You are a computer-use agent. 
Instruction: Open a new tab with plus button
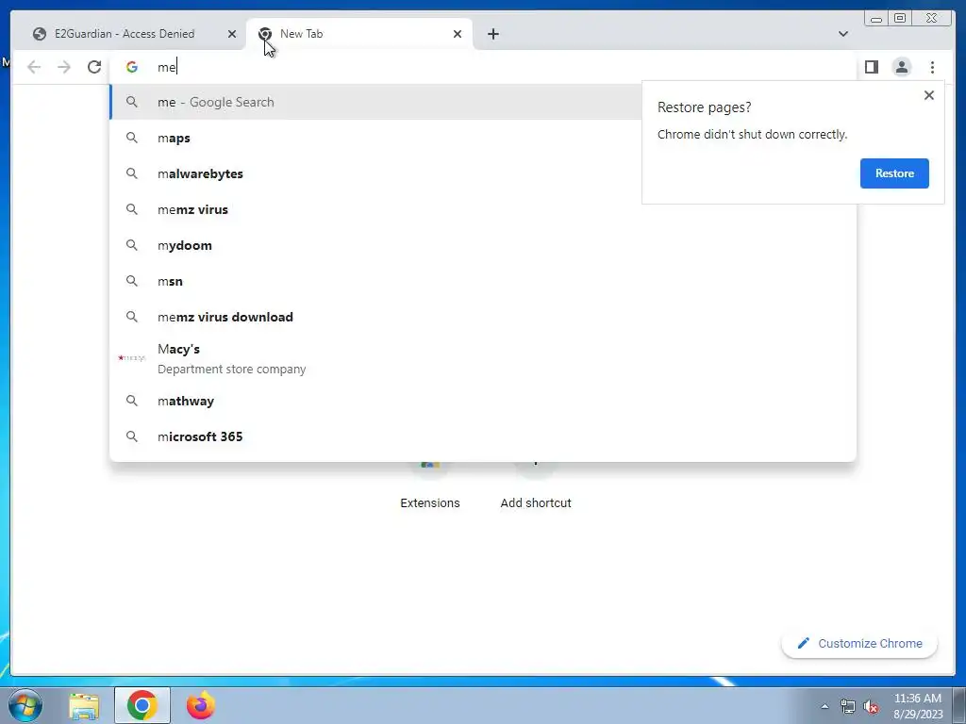[492, 34]
